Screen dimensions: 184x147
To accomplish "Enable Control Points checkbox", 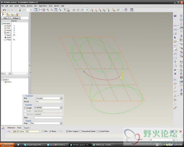I will pyautogui.click(x=98, y=131).
